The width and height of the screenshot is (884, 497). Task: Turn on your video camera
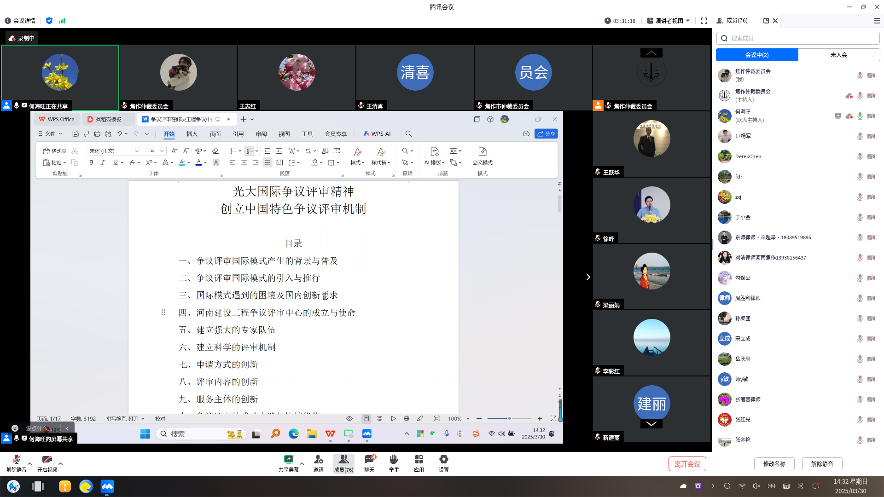coord(47,463)
